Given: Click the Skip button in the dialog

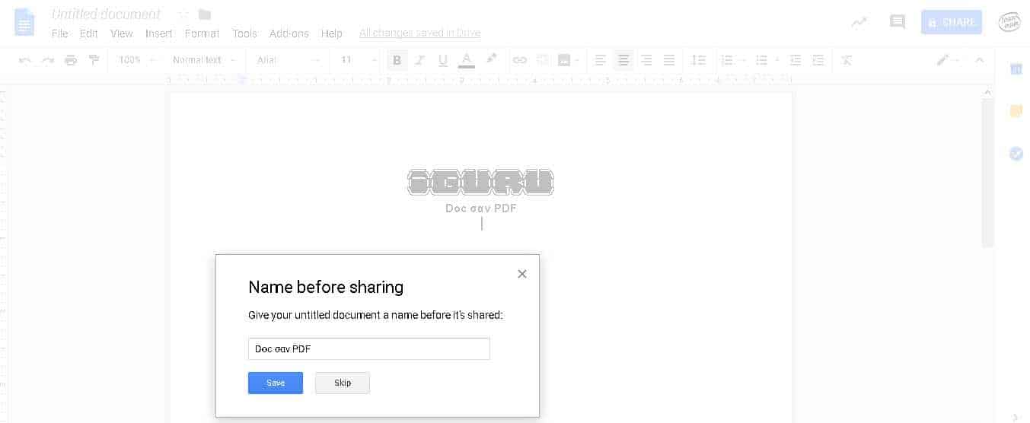Looking at the screenshot, I should [x=343, y=383].
